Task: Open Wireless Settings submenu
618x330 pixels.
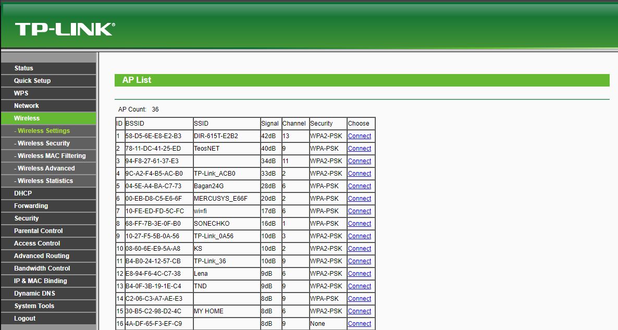Action: coord(48,131)
